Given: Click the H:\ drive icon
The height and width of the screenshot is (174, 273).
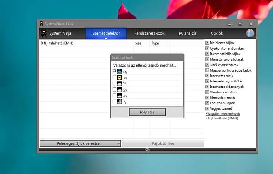Looking at the screenshot, I should coord(120,96).
